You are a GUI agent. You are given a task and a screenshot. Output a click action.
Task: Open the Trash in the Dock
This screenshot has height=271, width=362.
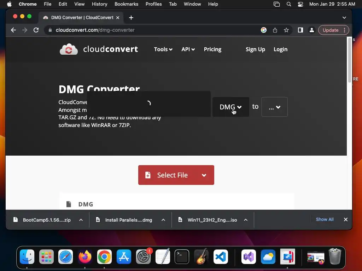tap(335, 256)
